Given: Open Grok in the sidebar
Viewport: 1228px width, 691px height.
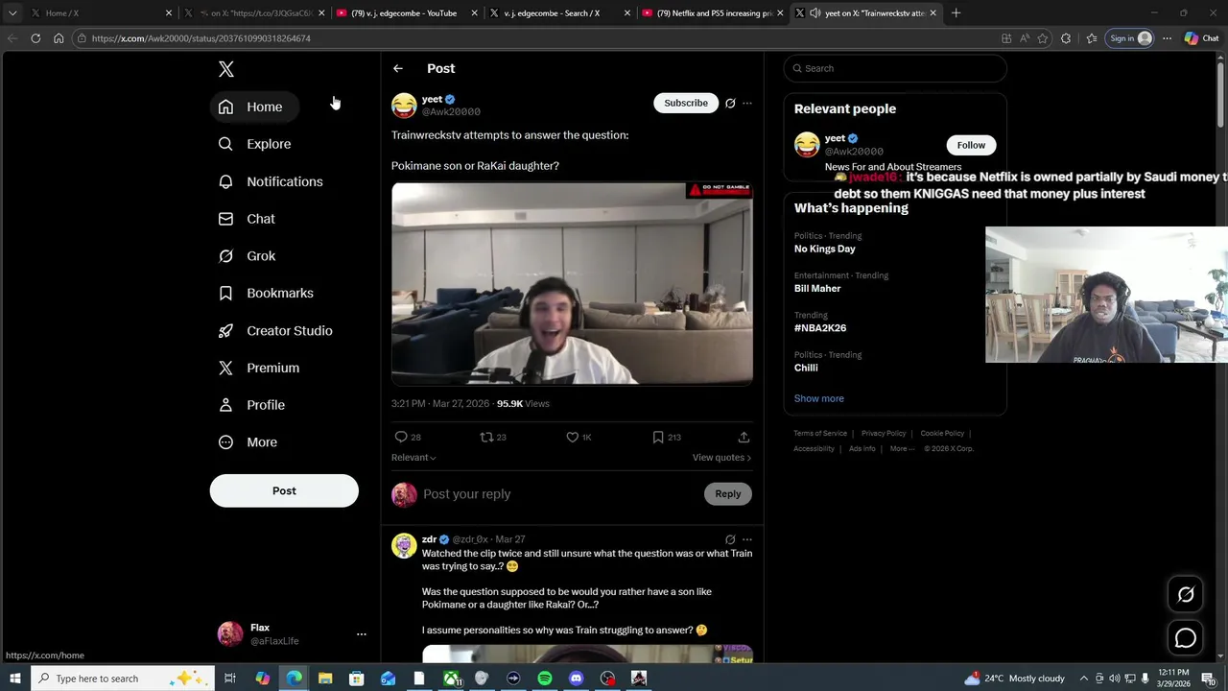Looking at the screenshot, I should (248, 256).
